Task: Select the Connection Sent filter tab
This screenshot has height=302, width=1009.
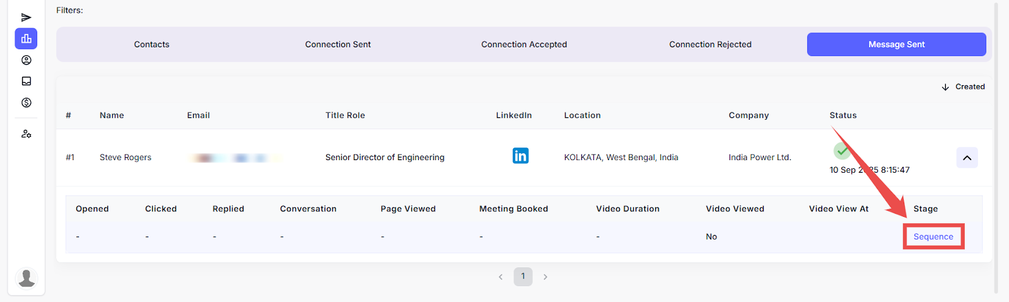Action: pyautogui.click(x=338, y=45)
